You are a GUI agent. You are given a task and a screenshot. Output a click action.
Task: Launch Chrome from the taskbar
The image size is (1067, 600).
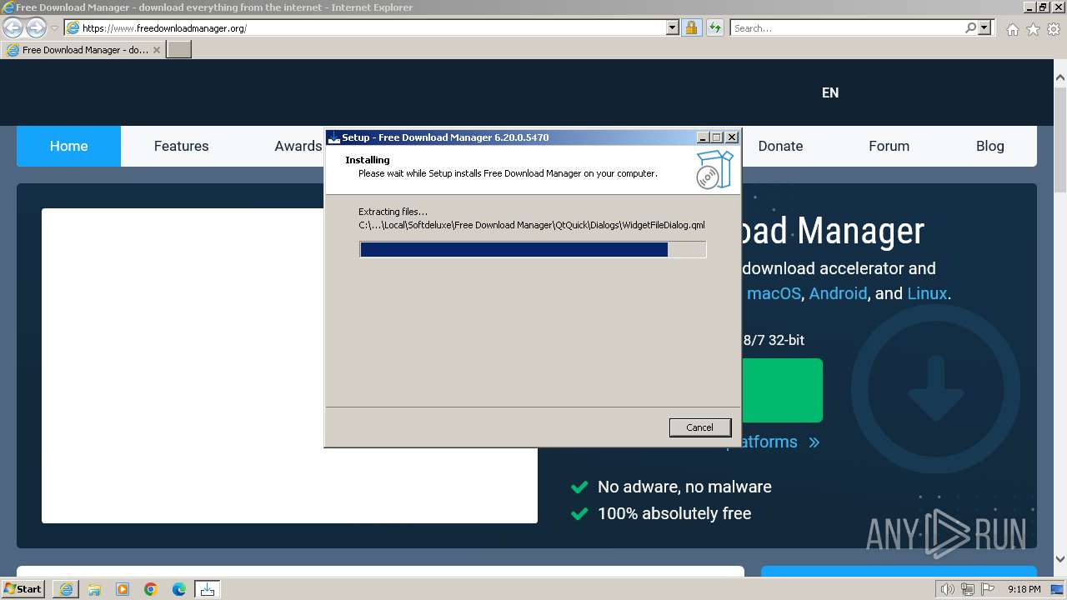click(151, 589)
